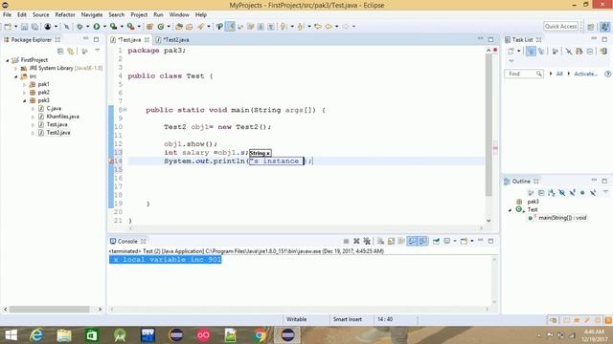Click Remove Launch icon in Console toolbar

356,242
